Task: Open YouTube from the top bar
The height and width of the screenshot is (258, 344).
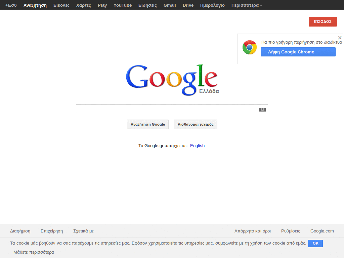Action: click(123, 5)
